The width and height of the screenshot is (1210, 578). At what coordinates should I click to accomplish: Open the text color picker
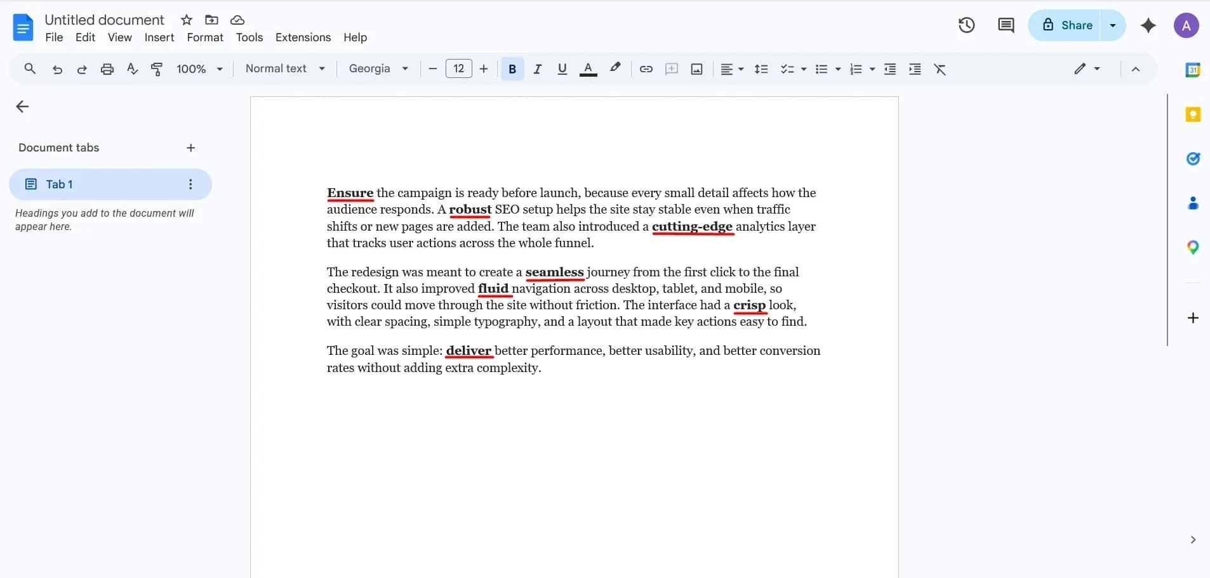point(588,69)
